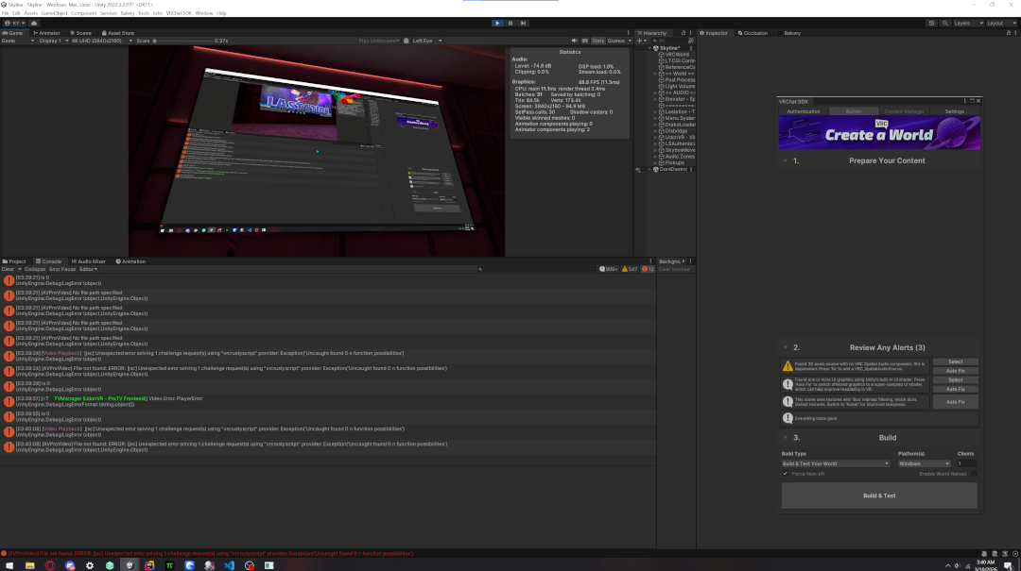Image resolution: width=1021 pixels, height=571 pixels.
Task: Select the Disbridge object in Hierarchy
Action: click(x=676, y=131)
